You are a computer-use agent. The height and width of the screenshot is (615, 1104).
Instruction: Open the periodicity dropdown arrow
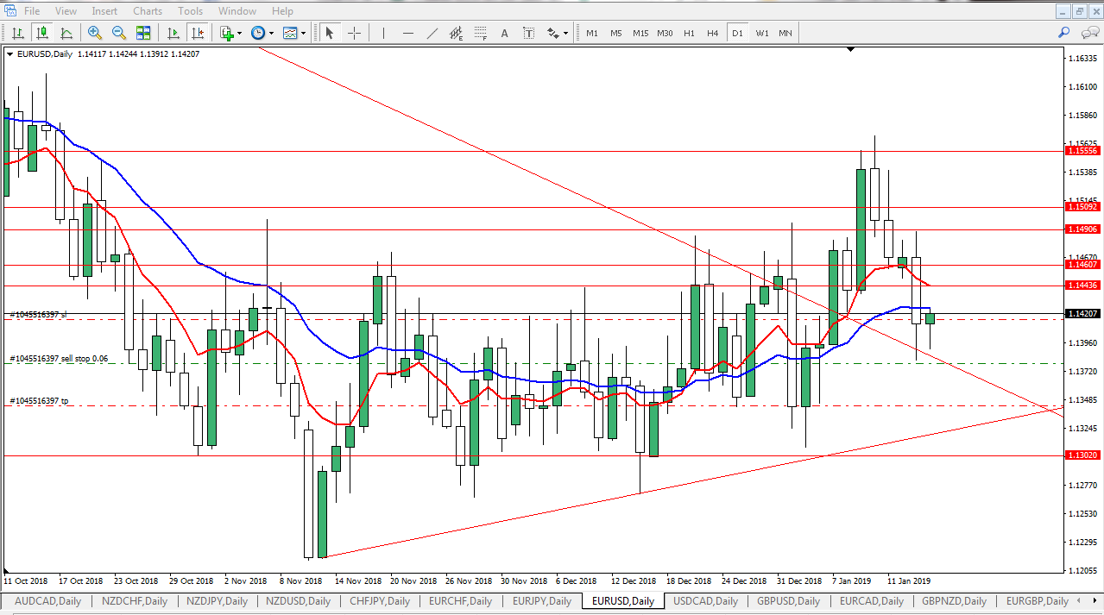[x=272, y=33]
